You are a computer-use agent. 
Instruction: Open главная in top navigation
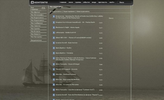click(63, 2)
